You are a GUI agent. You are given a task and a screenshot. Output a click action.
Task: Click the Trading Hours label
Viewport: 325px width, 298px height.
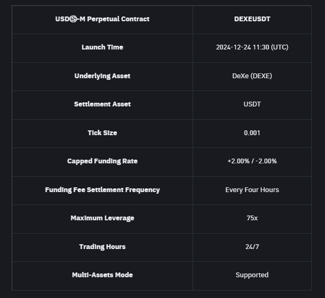[x=102, y=247]
